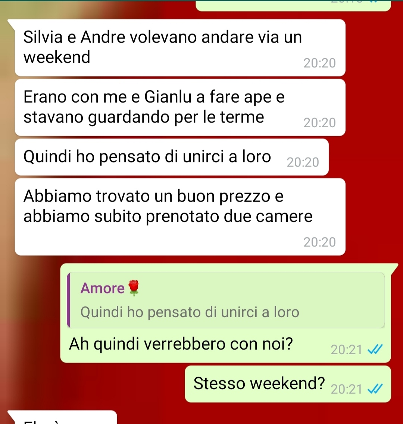Image resolution: width=403 pixels, height=424 pixels.
Task: Tap the 20:20 timestamp on the weekend message
Action: click(319, 63)
